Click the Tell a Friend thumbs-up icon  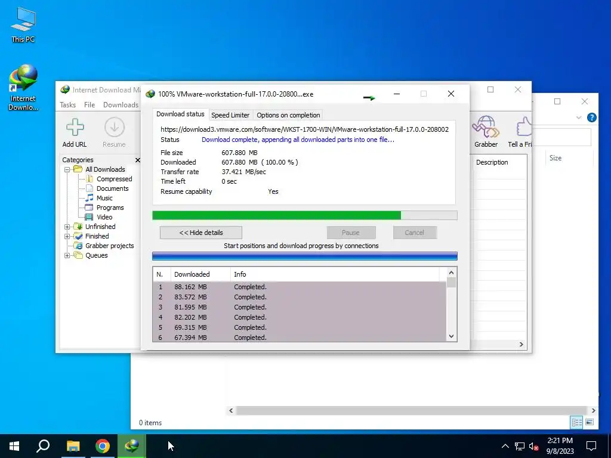click(x=523, y=127)
